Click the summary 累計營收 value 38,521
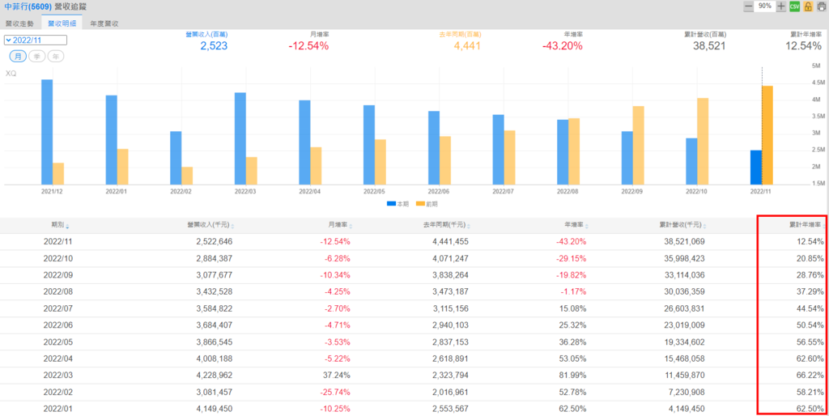Viewport: 829px width, 416px height. coord(709,46)
